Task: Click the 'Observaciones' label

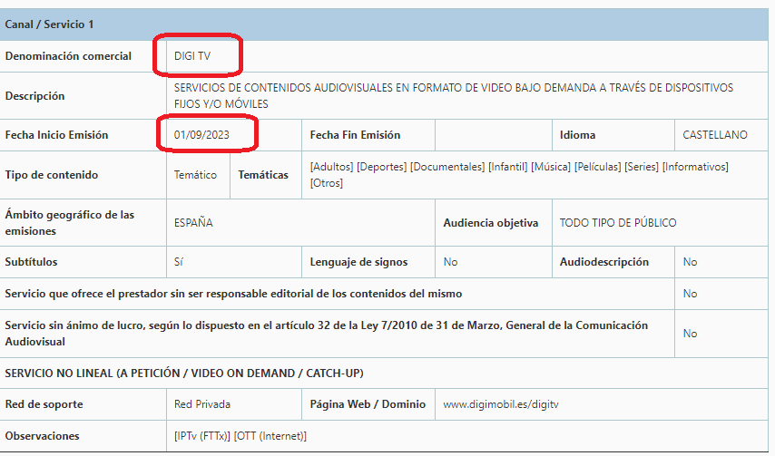Action: point(42,436)
